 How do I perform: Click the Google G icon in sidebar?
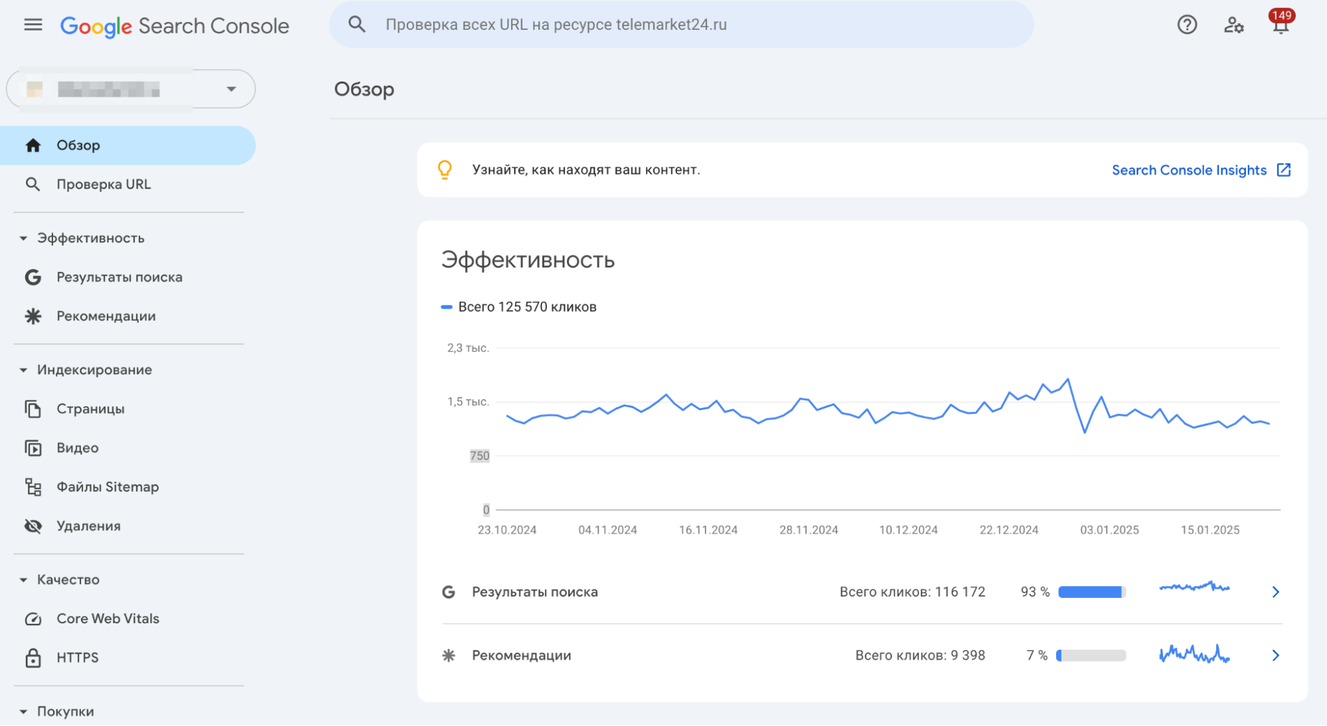(33, 277)
